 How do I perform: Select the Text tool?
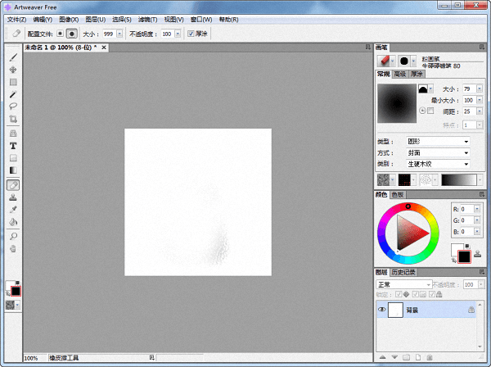[13, 145]
